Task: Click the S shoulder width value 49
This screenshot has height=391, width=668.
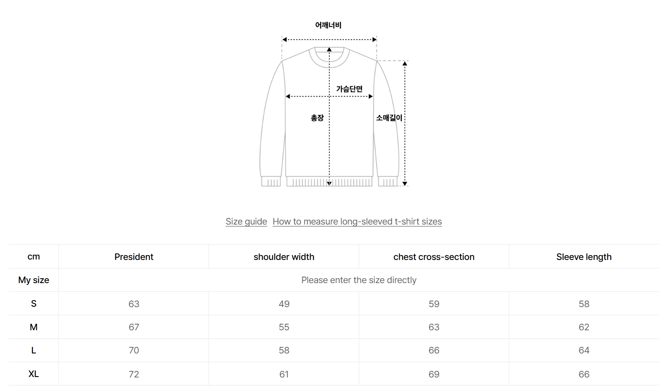Action: pos(284,304)
